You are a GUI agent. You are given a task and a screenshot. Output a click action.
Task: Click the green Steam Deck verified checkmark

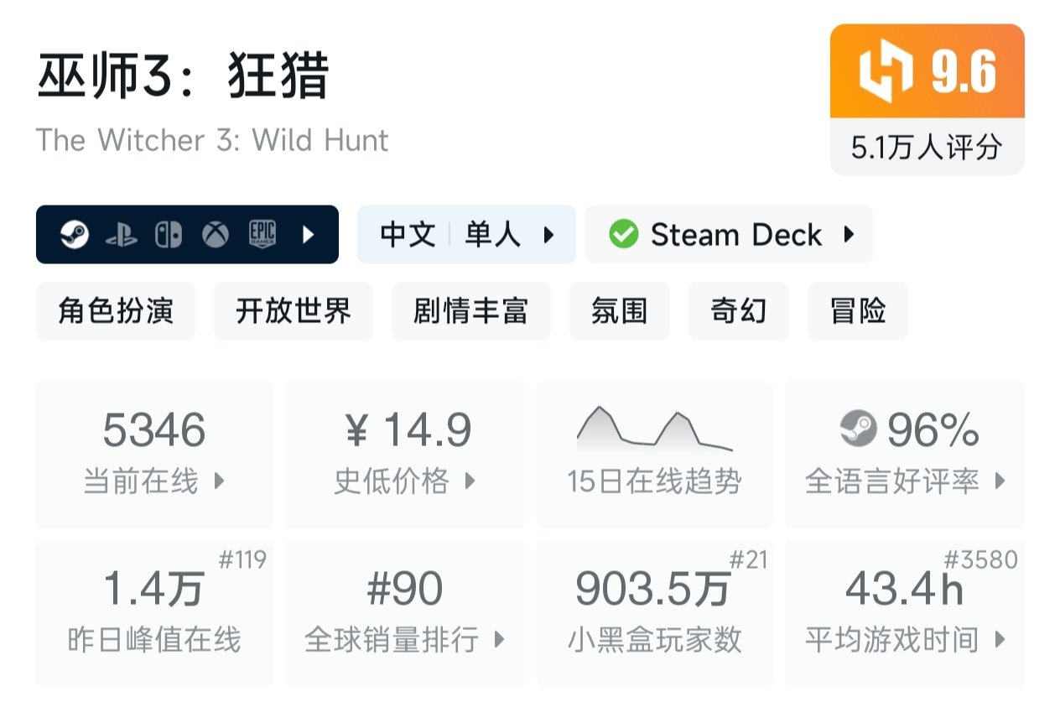pyautogui.click(x=623, y=235)
